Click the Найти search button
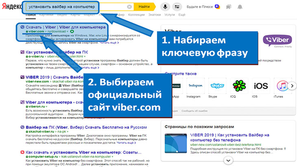297x167 pixels. [x=144, y=7]
